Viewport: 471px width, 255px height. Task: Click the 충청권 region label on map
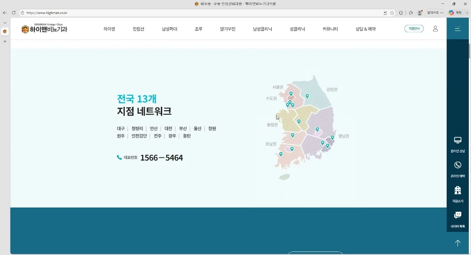(272, 125)
